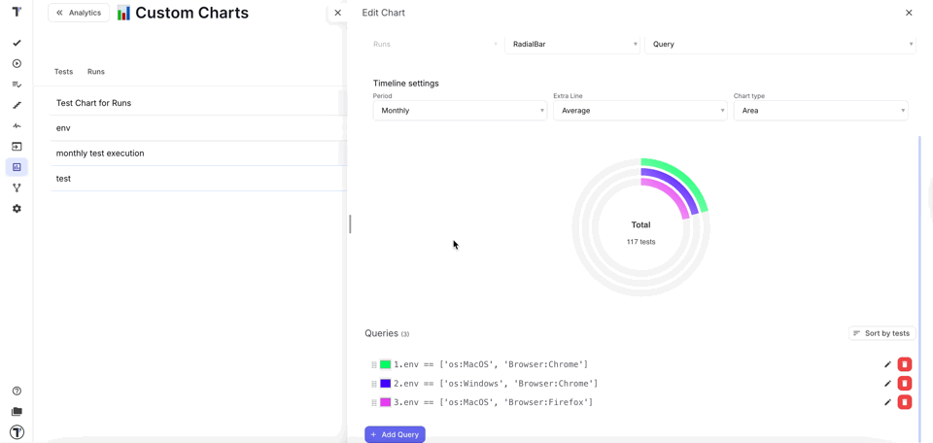Click the branch icon in sidebar
Viewport: 933px width, 443px height.
17,187
